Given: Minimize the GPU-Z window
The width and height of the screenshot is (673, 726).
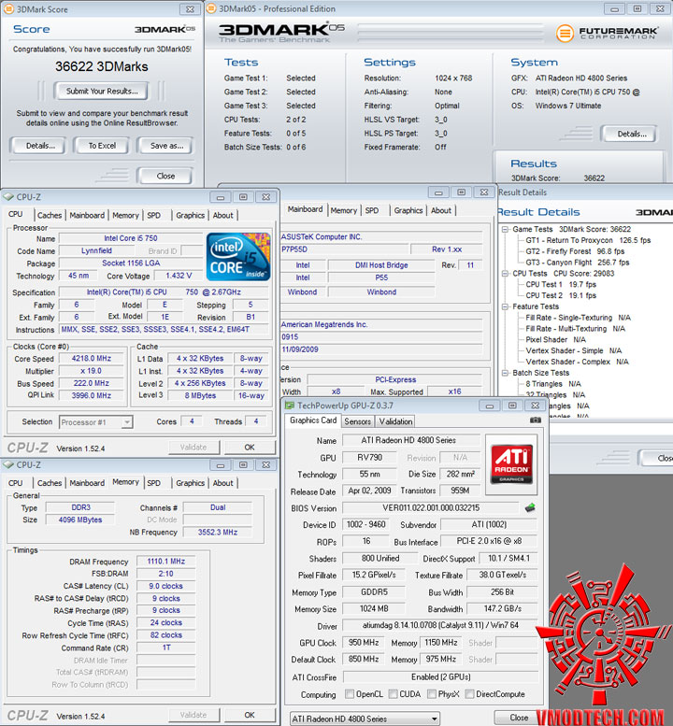Looking at the screenshot, I should pyautogui.click(x=490, y=406).
